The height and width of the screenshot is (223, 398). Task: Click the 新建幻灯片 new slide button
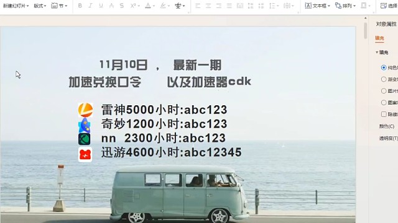[14, 6]
